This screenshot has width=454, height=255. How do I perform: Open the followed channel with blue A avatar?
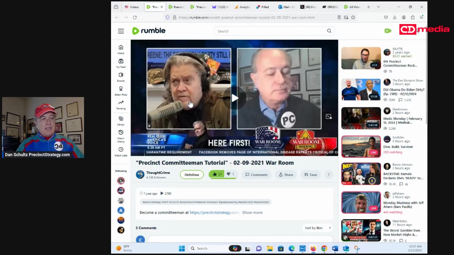pyautogui.click(x=121, y=210)
